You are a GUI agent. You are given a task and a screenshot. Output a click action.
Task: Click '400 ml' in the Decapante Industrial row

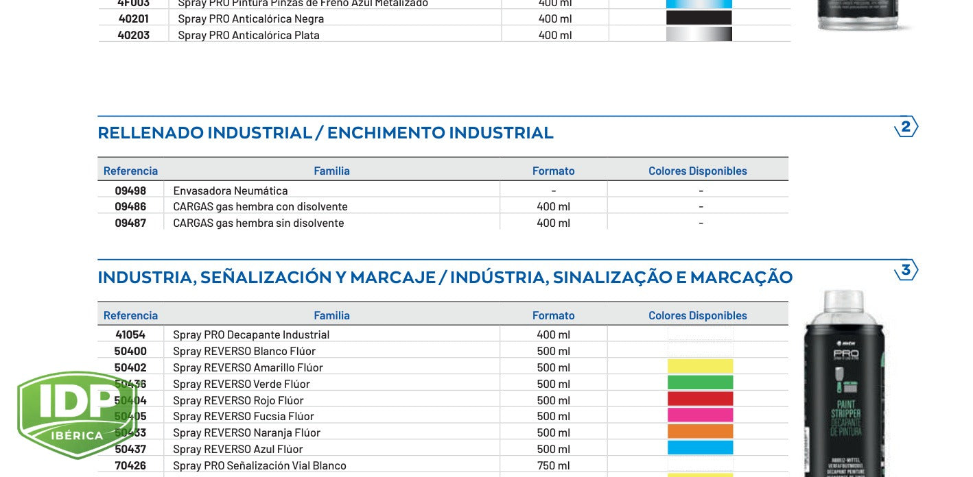[553, 334]
